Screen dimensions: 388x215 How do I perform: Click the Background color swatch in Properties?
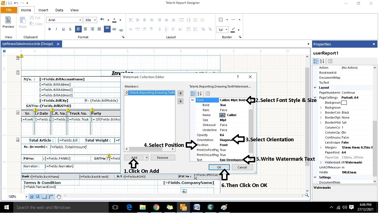344,103
